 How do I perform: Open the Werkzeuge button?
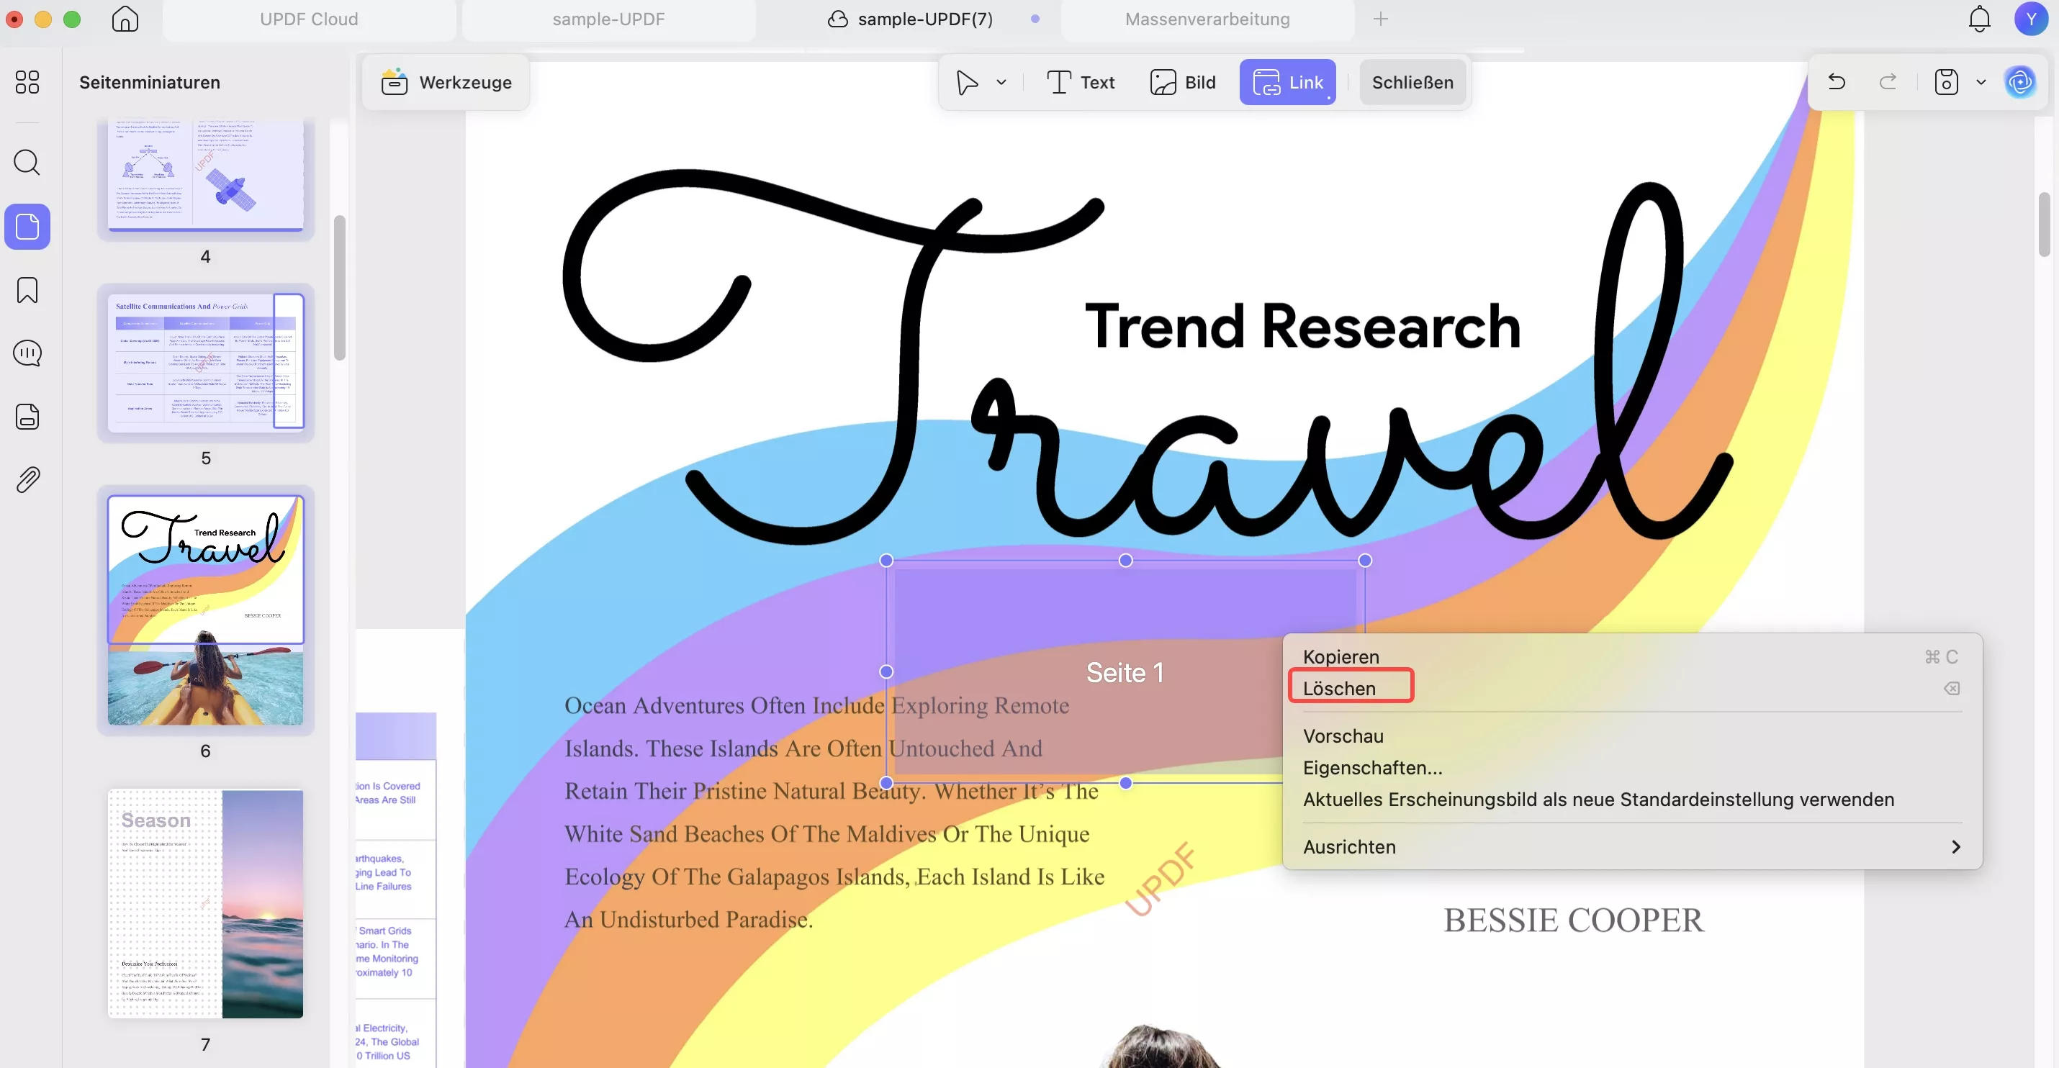pos(447,82)
